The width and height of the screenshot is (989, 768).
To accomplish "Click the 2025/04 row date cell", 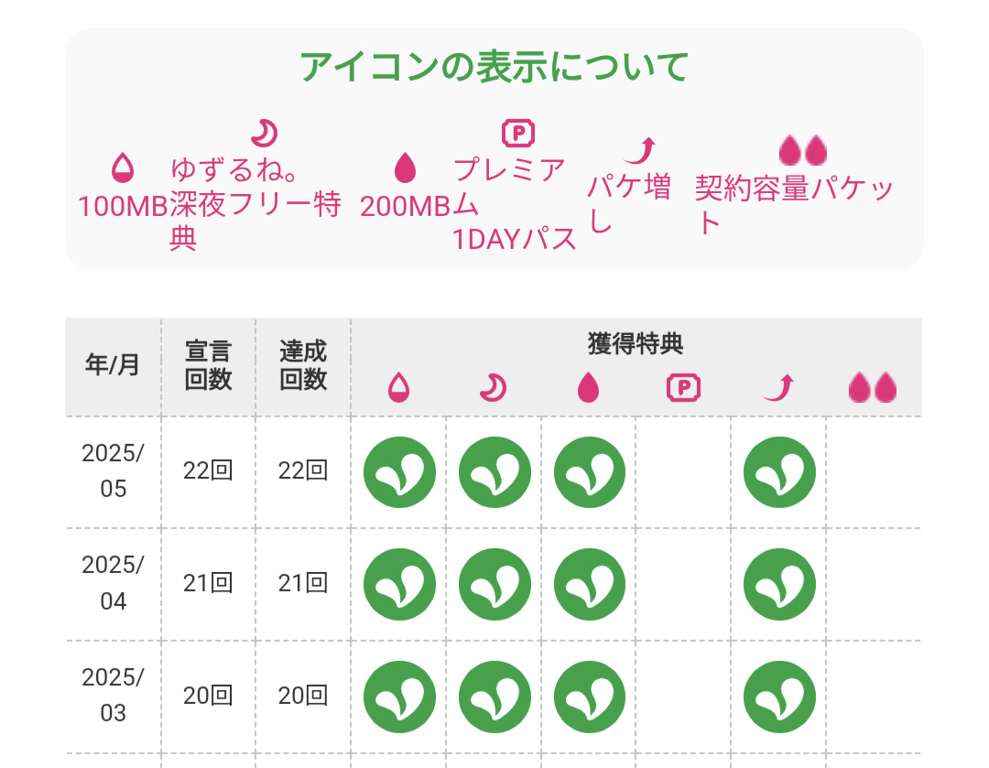I will [113, 583].
